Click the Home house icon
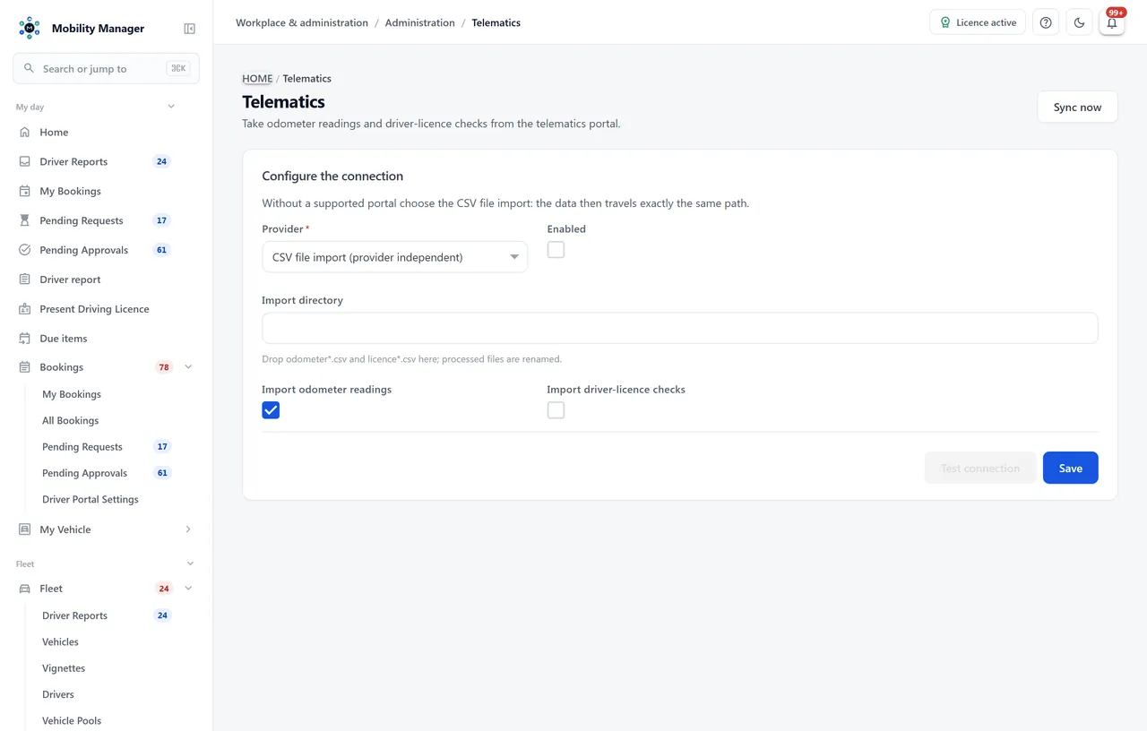 [x=25, y=132]
